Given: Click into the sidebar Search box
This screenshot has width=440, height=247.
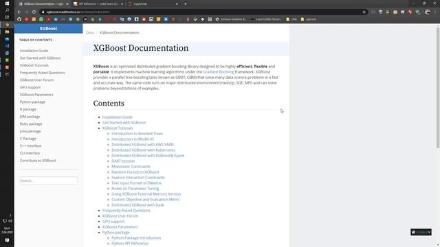Looking at the screenshot, I should point(48,180).
